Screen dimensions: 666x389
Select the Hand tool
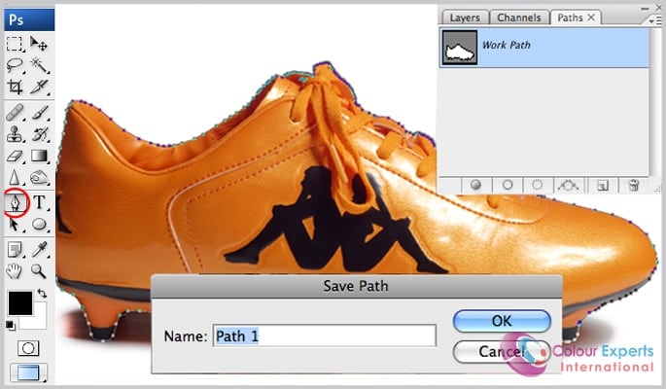(15, 271)
